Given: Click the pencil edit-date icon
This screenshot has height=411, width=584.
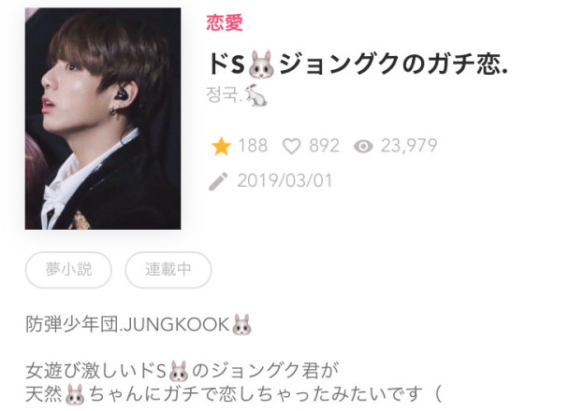Looking at the screenshot, I should [x=218, y=181].
